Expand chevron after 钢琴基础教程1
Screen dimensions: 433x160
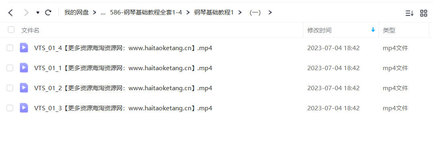240,12
